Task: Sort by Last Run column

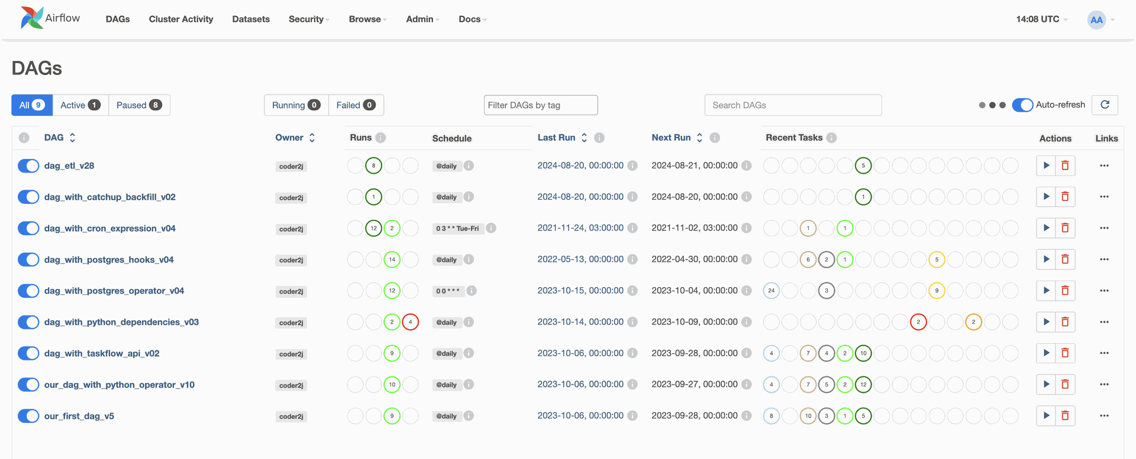Action: (x=562, y=138)
